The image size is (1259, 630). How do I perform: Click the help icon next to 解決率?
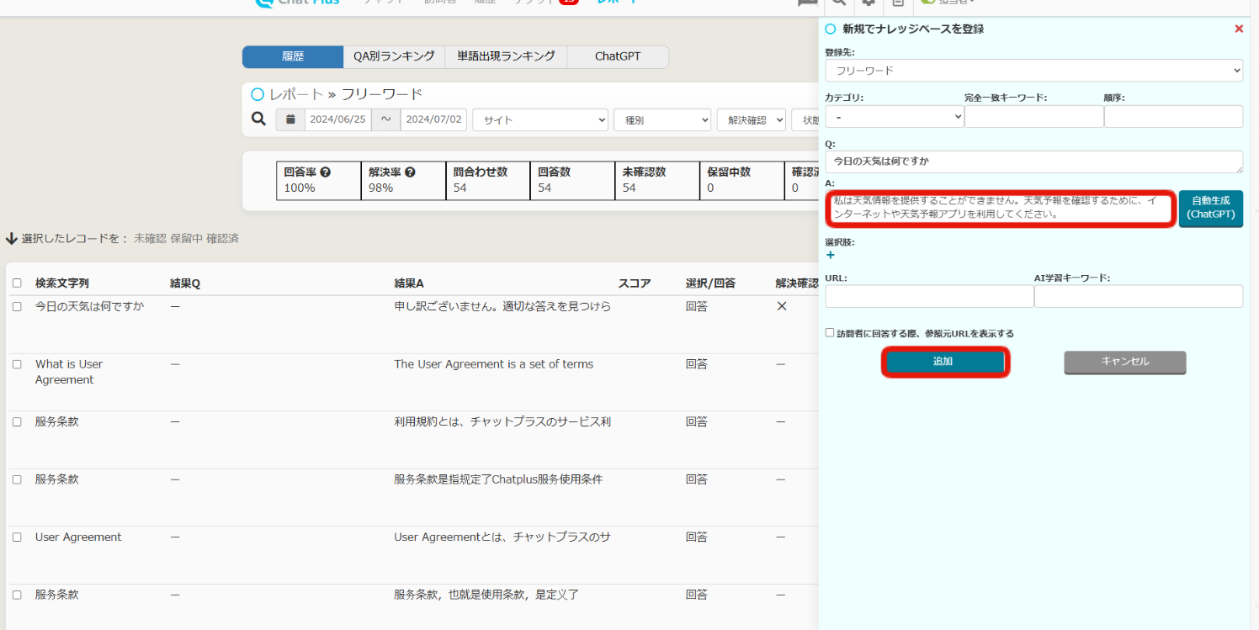[x=410, y=172]
